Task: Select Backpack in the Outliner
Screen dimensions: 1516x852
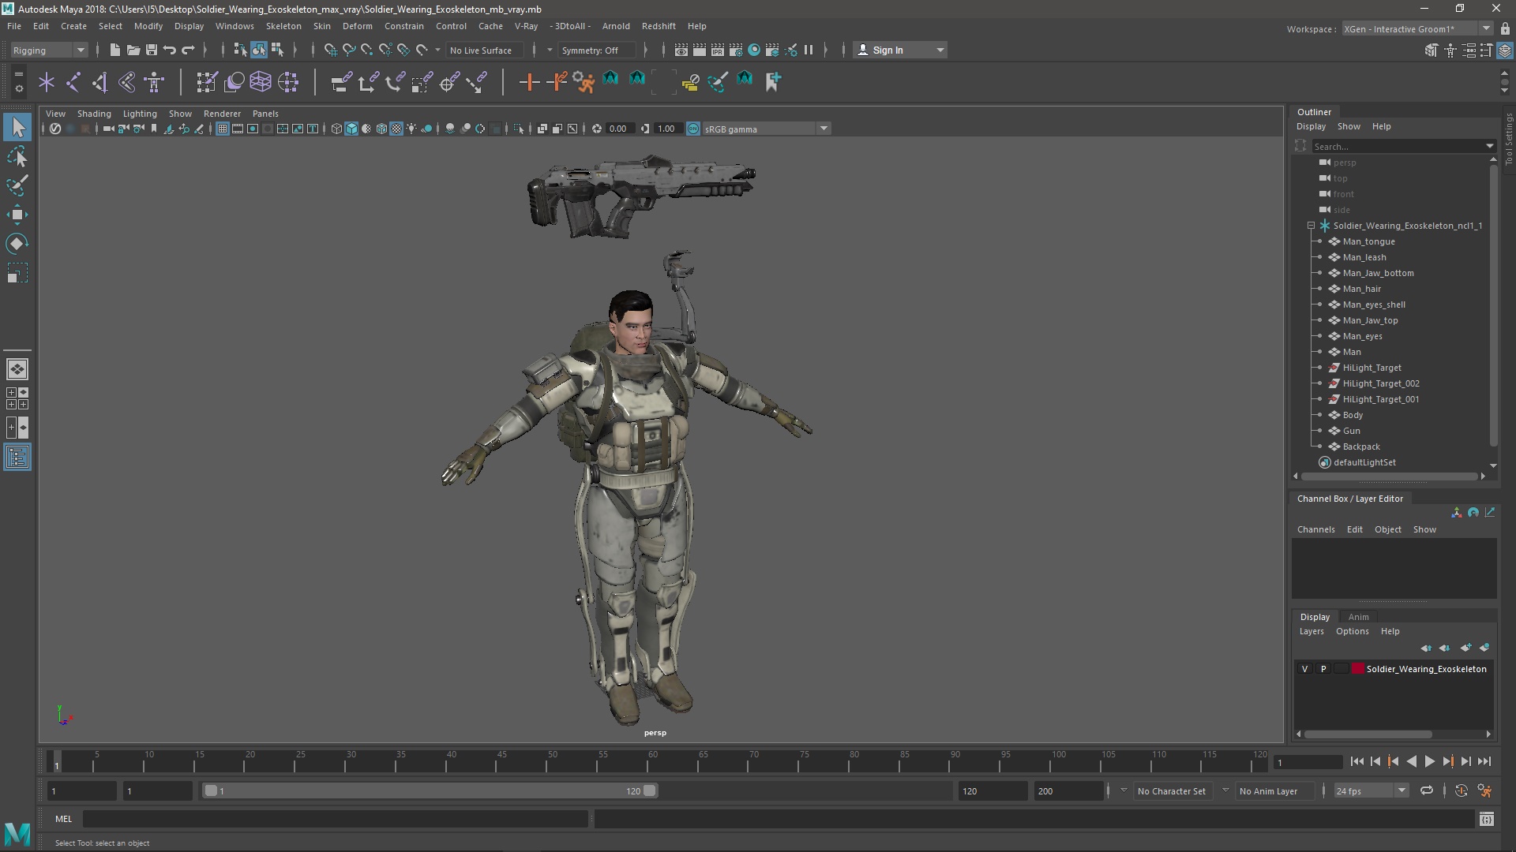Action: pos(1361,447)
